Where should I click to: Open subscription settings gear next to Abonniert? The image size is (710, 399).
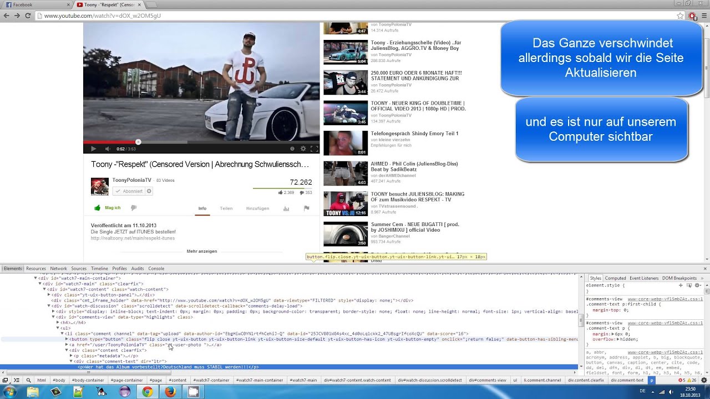pyautogui.click(x=149, y=191)
